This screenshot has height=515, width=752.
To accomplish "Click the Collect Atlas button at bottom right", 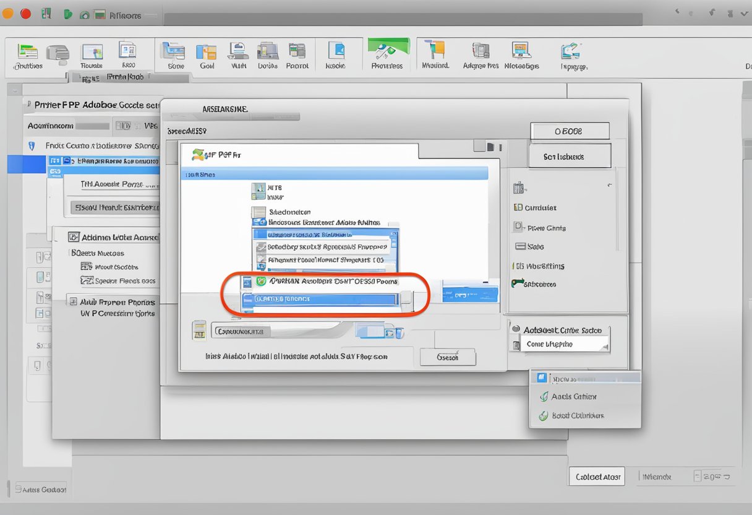I will click(596, 476).
